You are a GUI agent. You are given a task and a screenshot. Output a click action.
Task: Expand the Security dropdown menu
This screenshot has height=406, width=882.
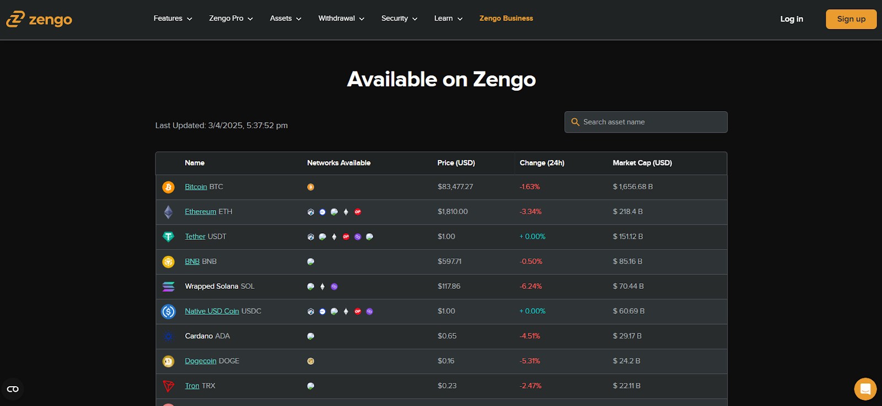399,19
